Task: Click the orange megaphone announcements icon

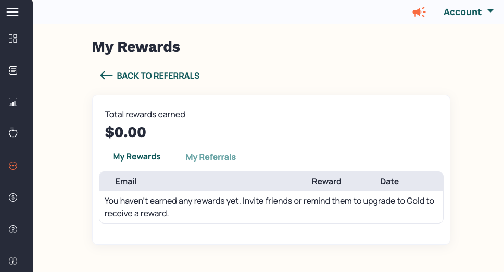Action: click(x=419, y=12)
